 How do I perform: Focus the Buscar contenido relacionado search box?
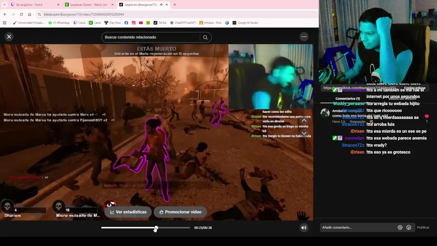151,37
